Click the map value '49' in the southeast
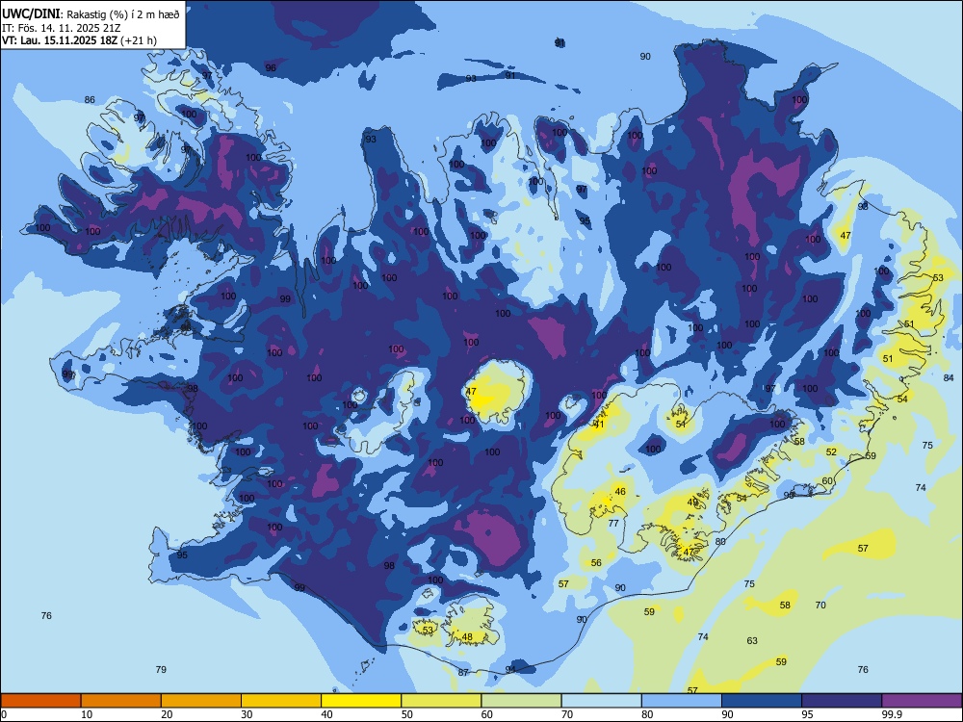Image resolution: width=963 pixels, height=722 pixels. pyautogui.click(x=692, y=503)
